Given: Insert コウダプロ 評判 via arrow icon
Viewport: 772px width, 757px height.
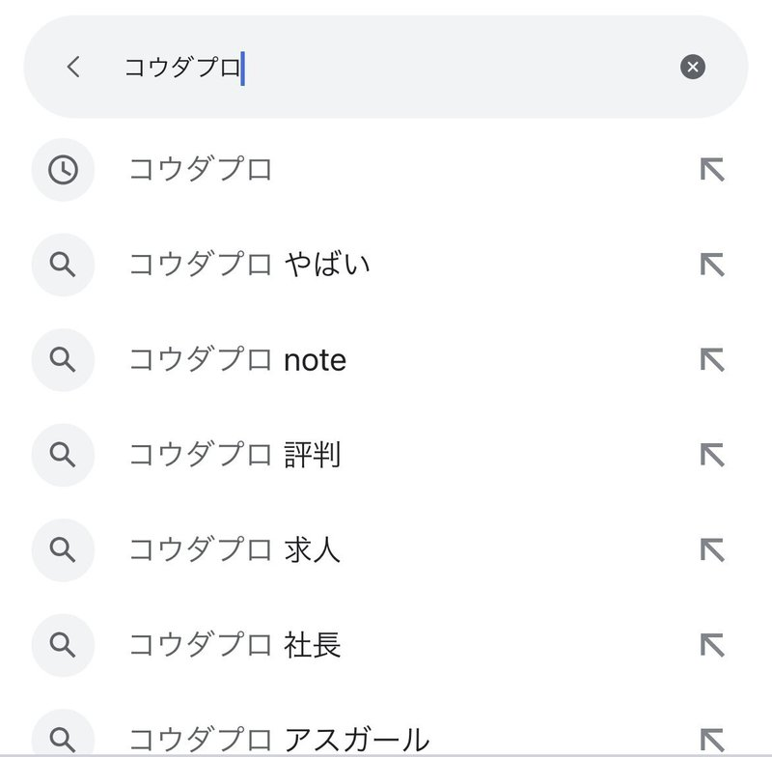Looking at the screenshot, I should click(711, 455).
